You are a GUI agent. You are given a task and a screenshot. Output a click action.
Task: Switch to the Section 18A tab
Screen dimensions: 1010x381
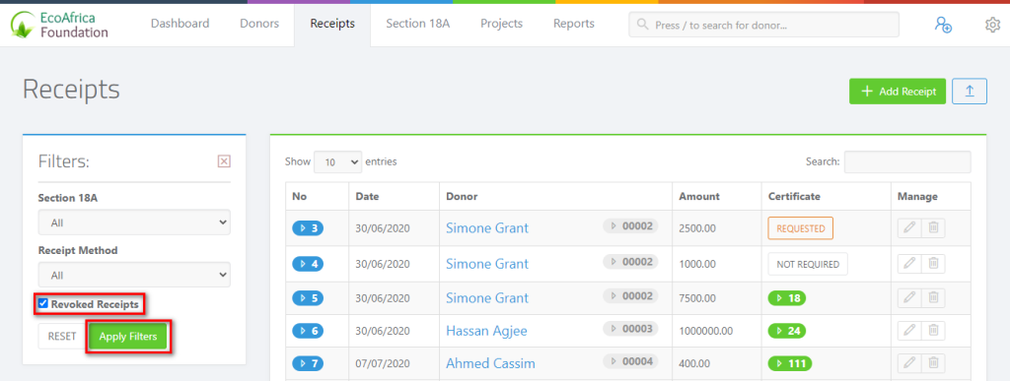pos(417,24)
